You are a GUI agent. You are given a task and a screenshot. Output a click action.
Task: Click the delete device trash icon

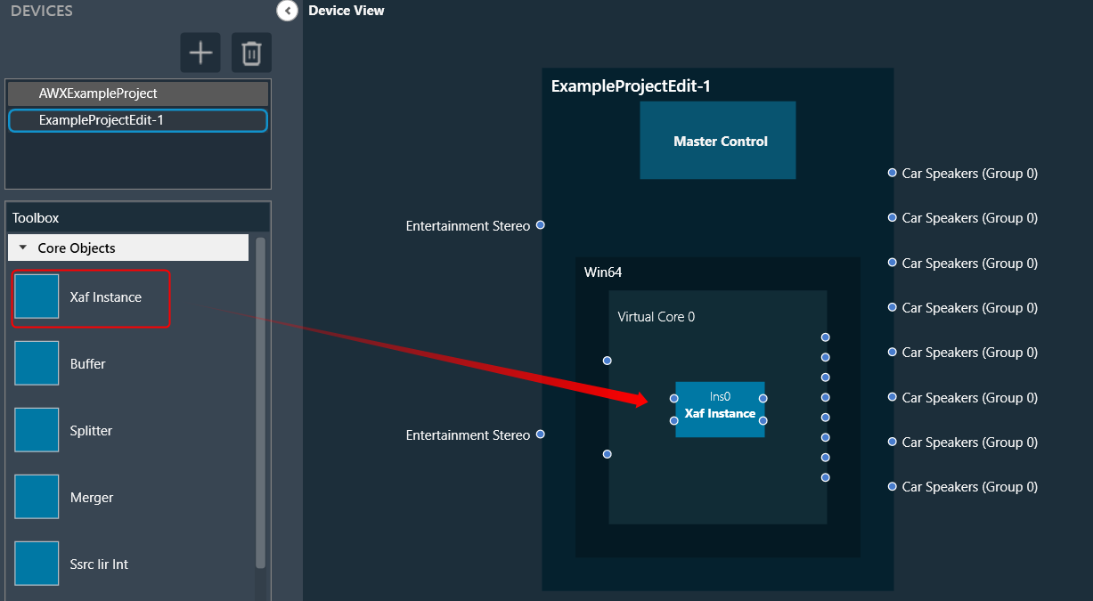pos(252,53)
